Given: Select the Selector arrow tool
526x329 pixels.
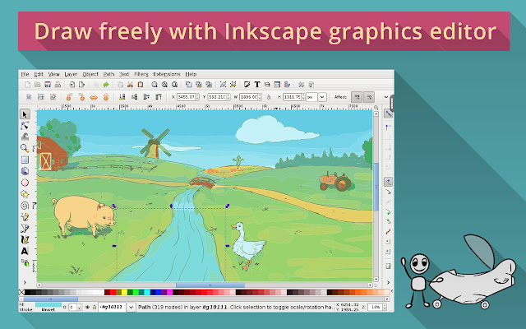Looking at the screenshot, I should pyautogui.click(x=25, y=114).
